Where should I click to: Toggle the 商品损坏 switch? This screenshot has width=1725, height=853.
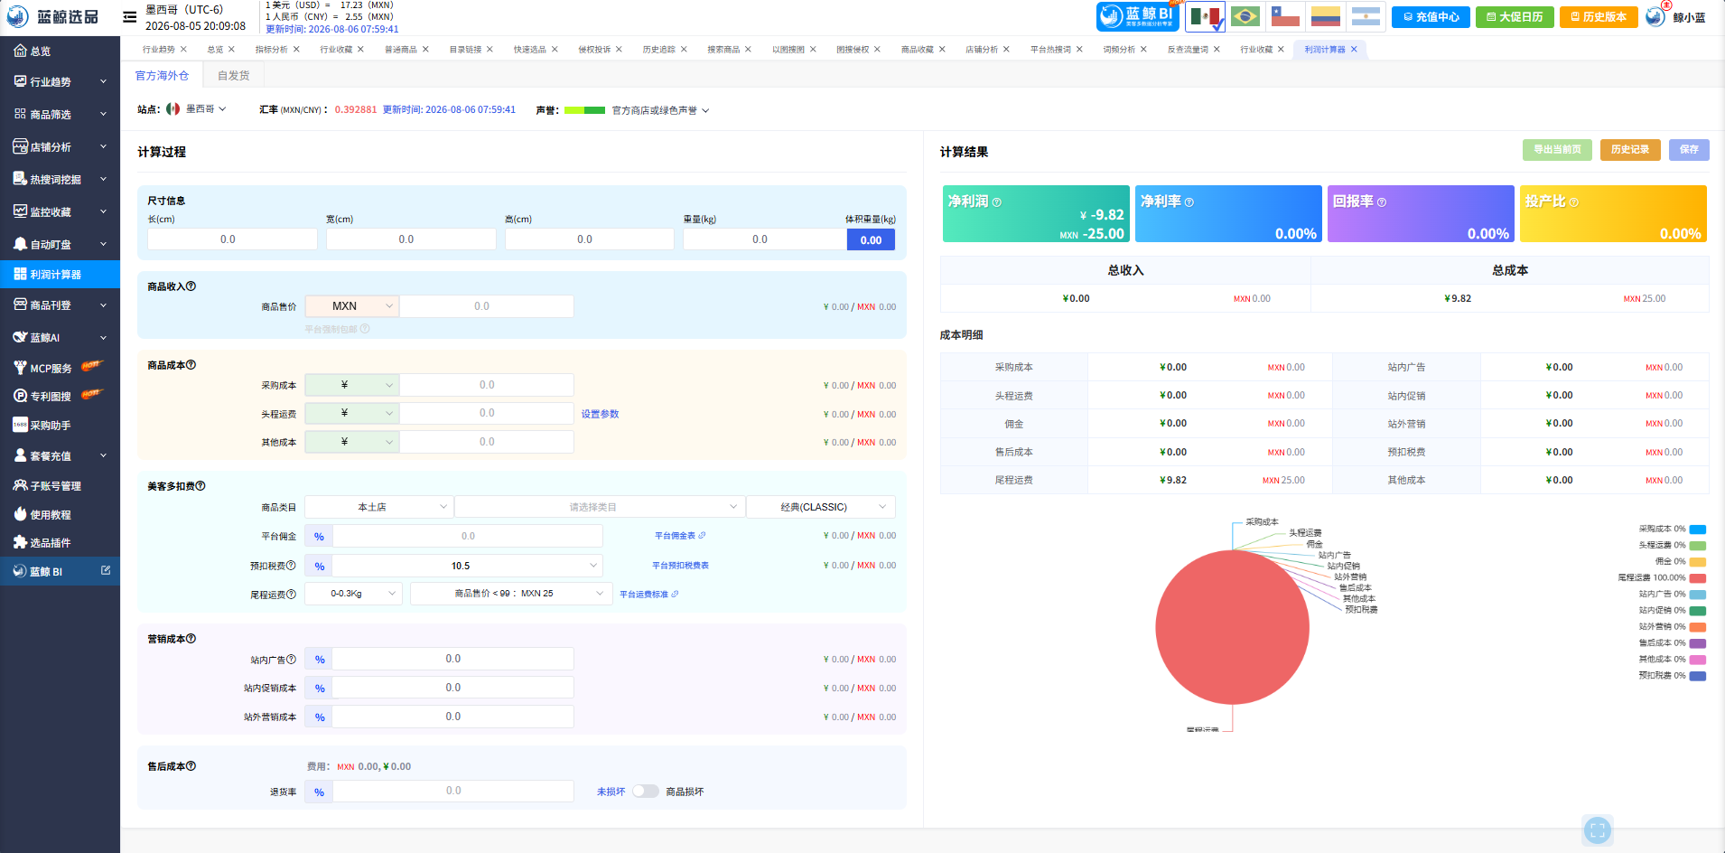645,792
